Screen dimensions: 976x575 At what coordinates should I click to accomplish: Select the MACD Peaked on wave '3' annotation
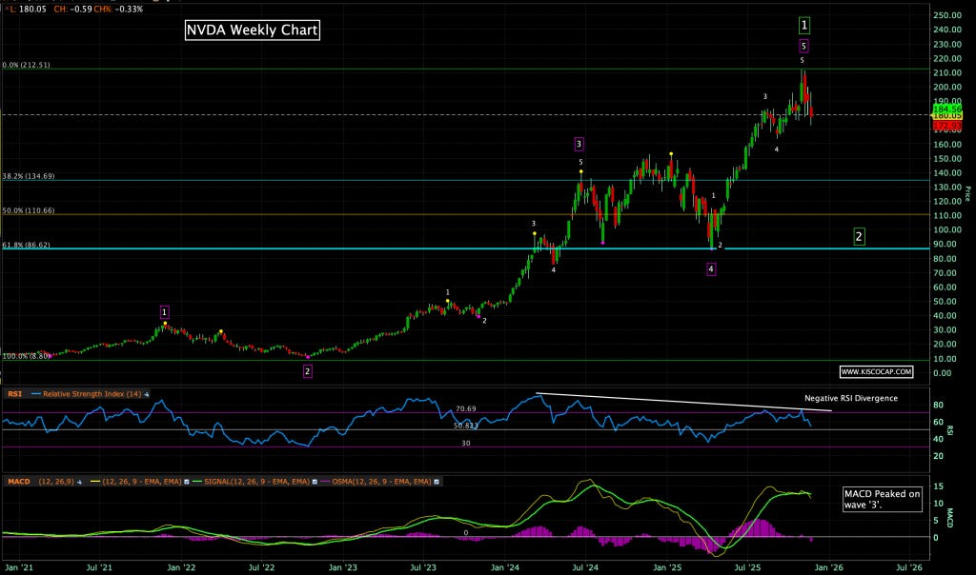click(882, 499)
